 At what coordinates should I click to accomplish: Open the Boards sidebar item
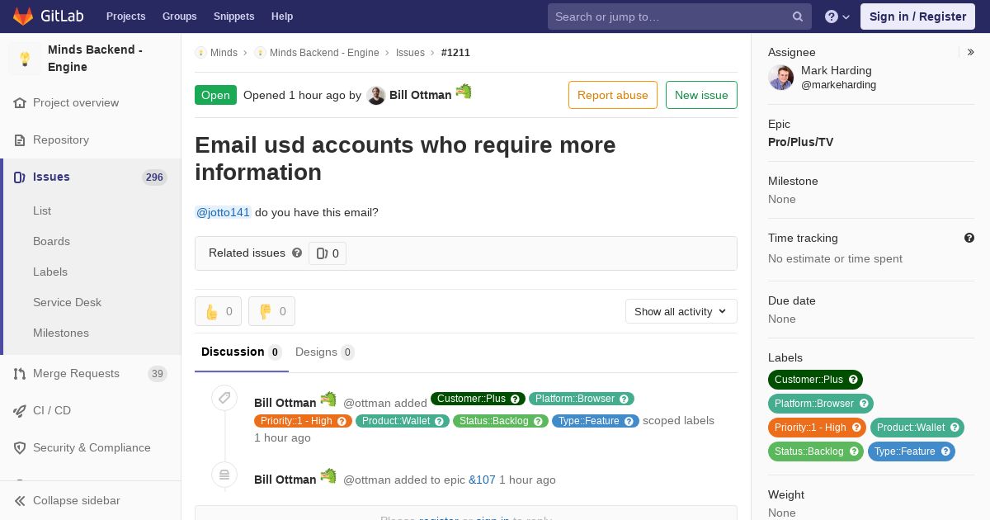(x=51, y=241)
